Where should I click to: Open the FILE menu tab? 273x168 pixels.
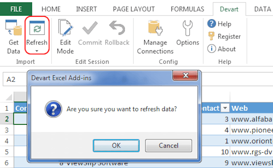(16, 9)
